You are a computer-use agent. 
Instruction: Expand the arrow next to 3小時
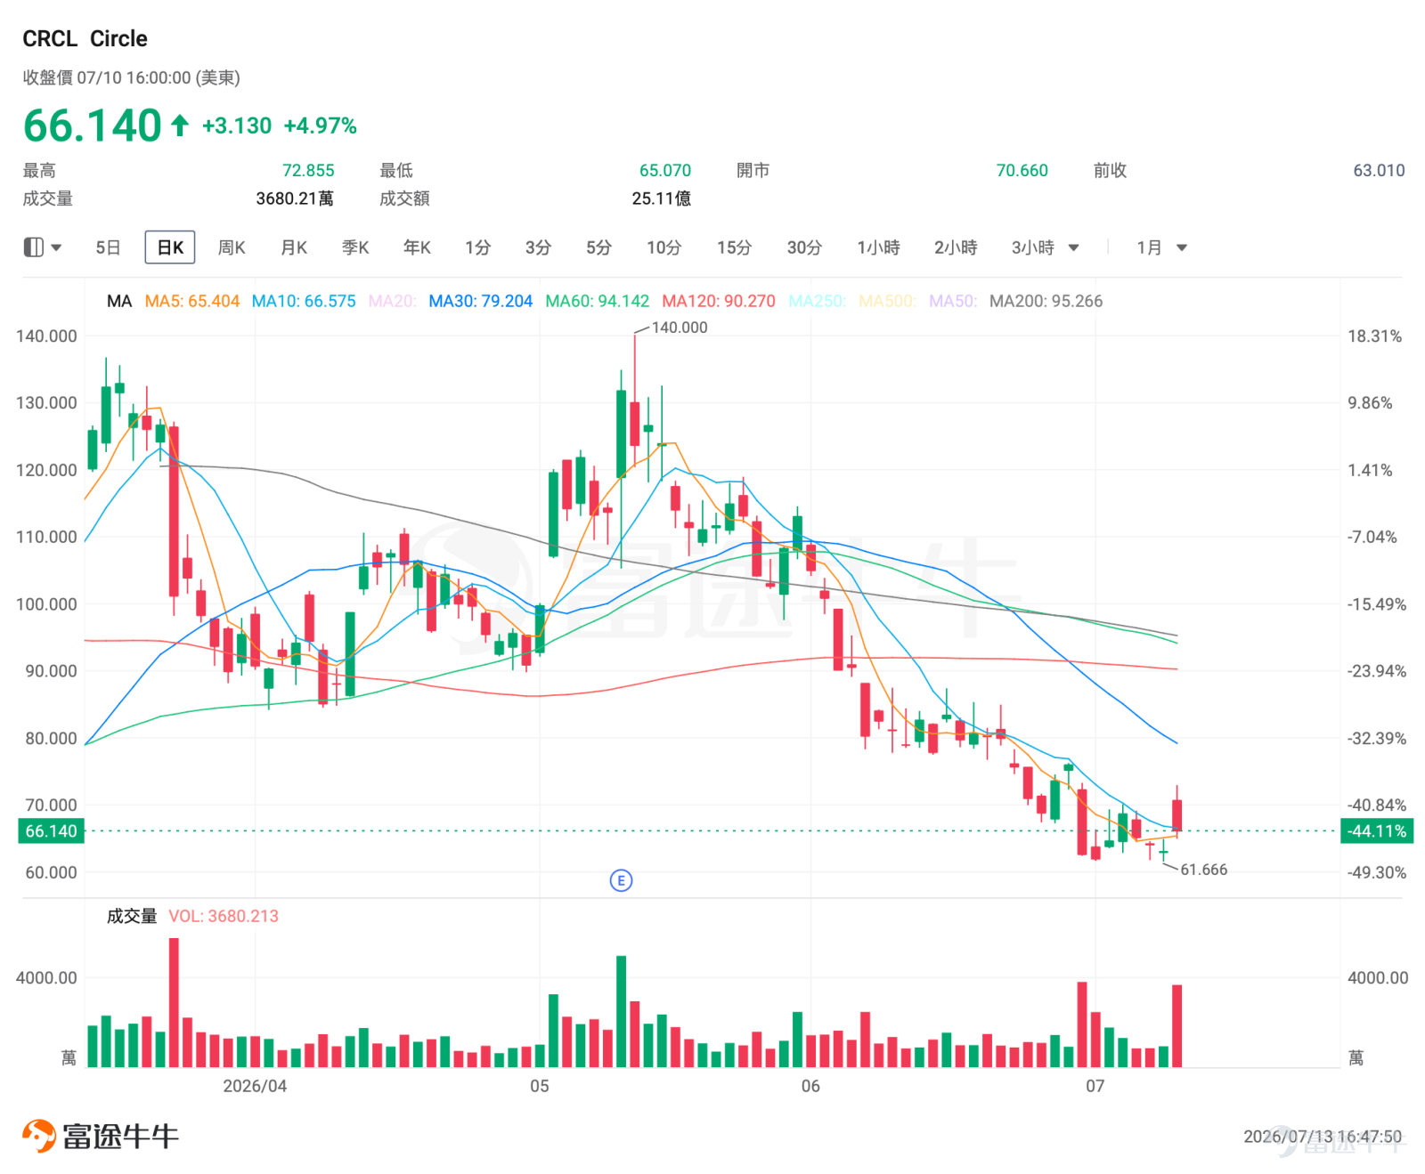1074,248
